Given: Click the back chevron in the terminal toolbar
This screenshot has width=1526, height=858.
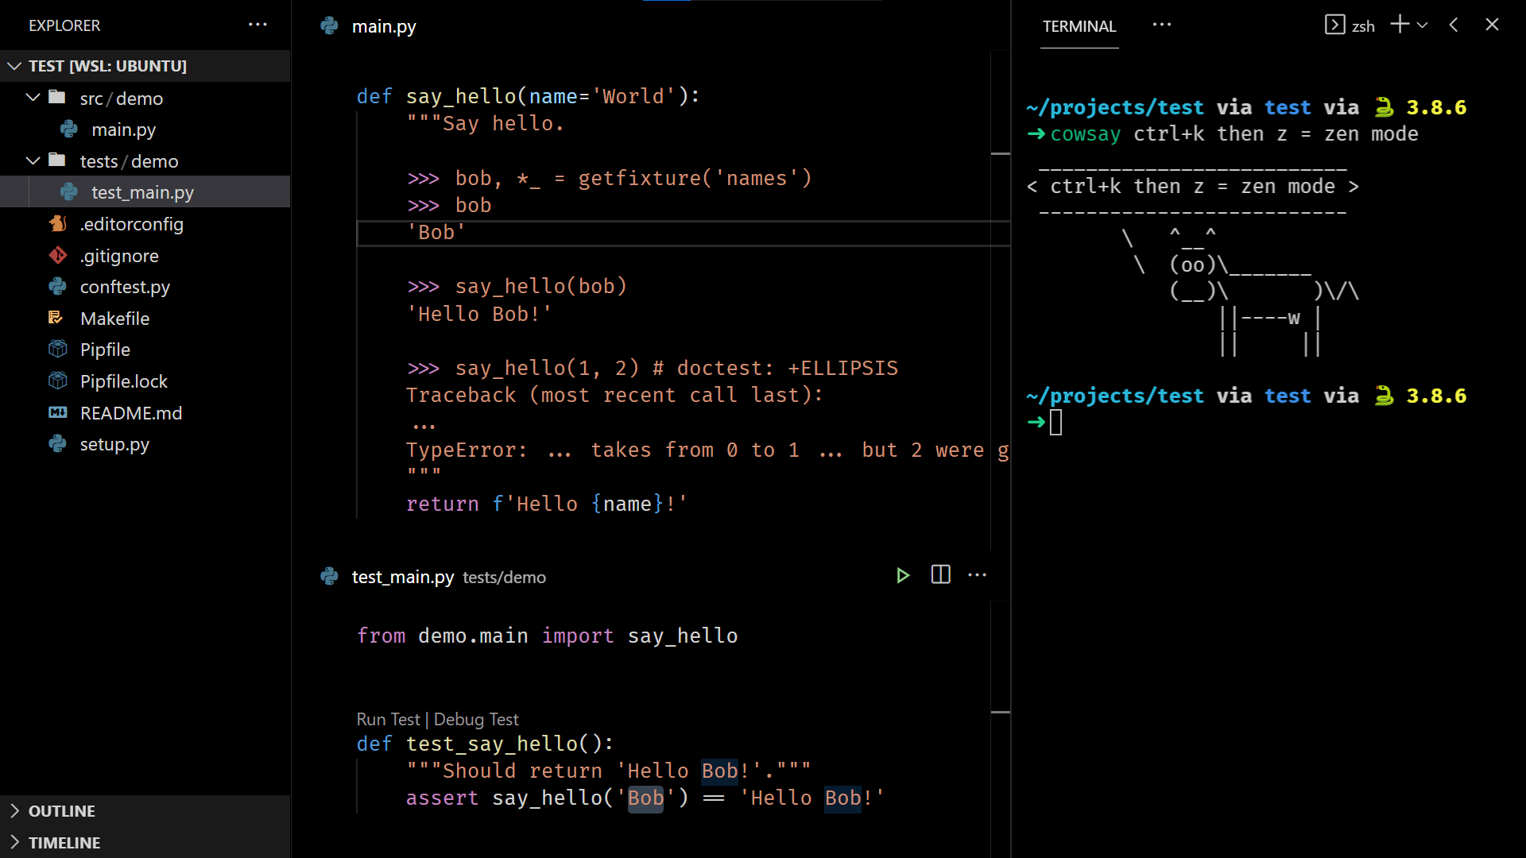Looking at the screenshot, I should [x=1453, y=25].
